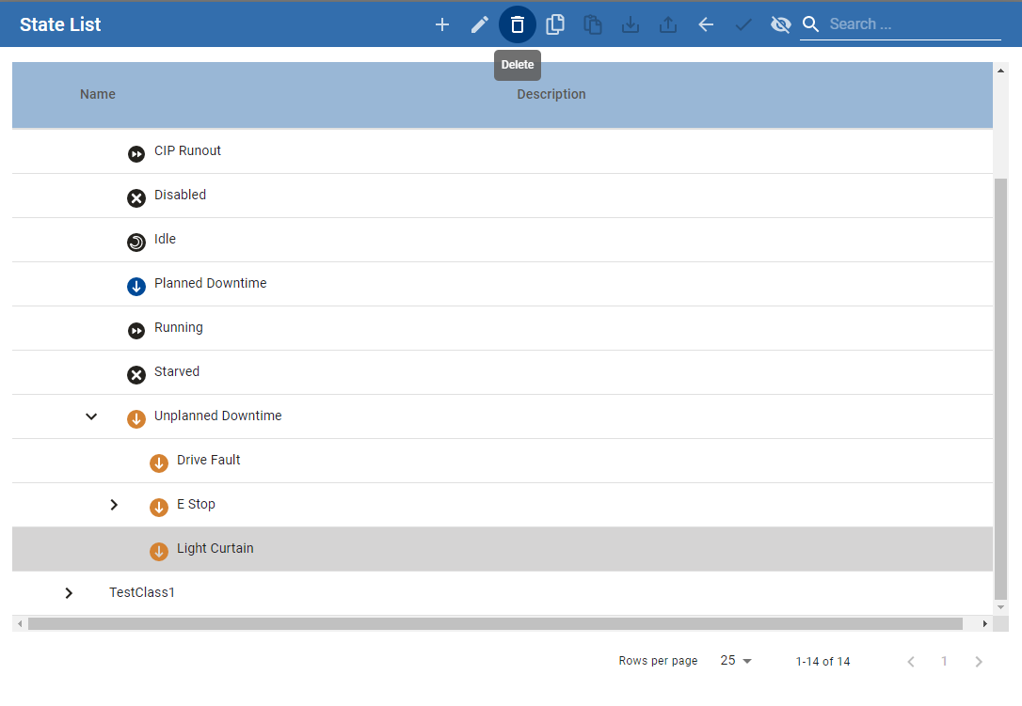The image size is (1022, 706).
Task: Click the back arrow icon
Action: (706, 24)
